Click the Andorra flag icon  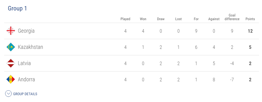pyautogui.click(x=11, y=79)
